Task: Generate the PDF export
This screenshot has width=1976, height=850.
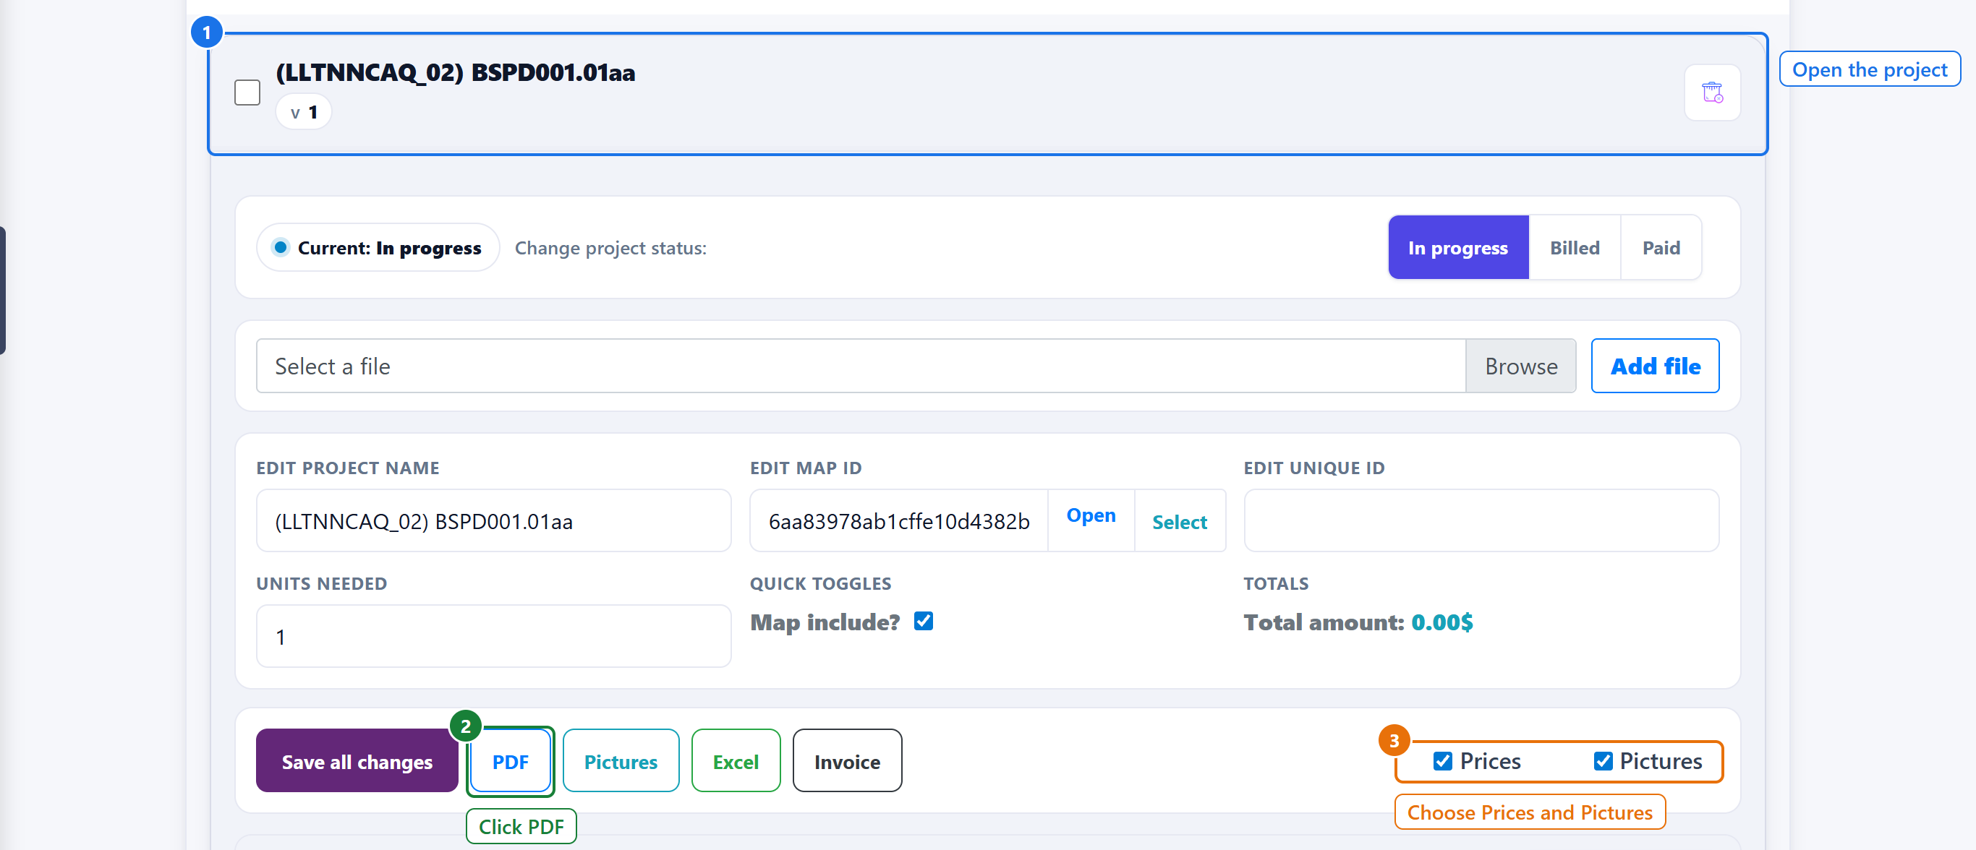Action: point(510,761)
